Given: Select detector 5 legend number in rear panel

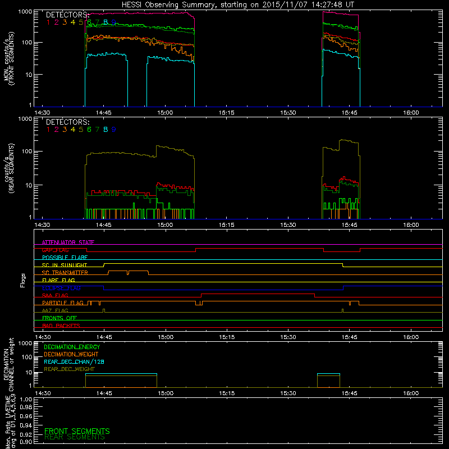Looking at the screenshot, I should point(81,130).
